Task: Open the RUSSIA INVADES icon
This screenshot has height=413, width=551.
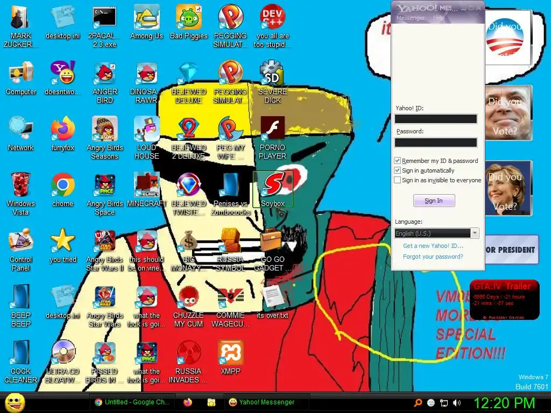Action: pos(189,361)
